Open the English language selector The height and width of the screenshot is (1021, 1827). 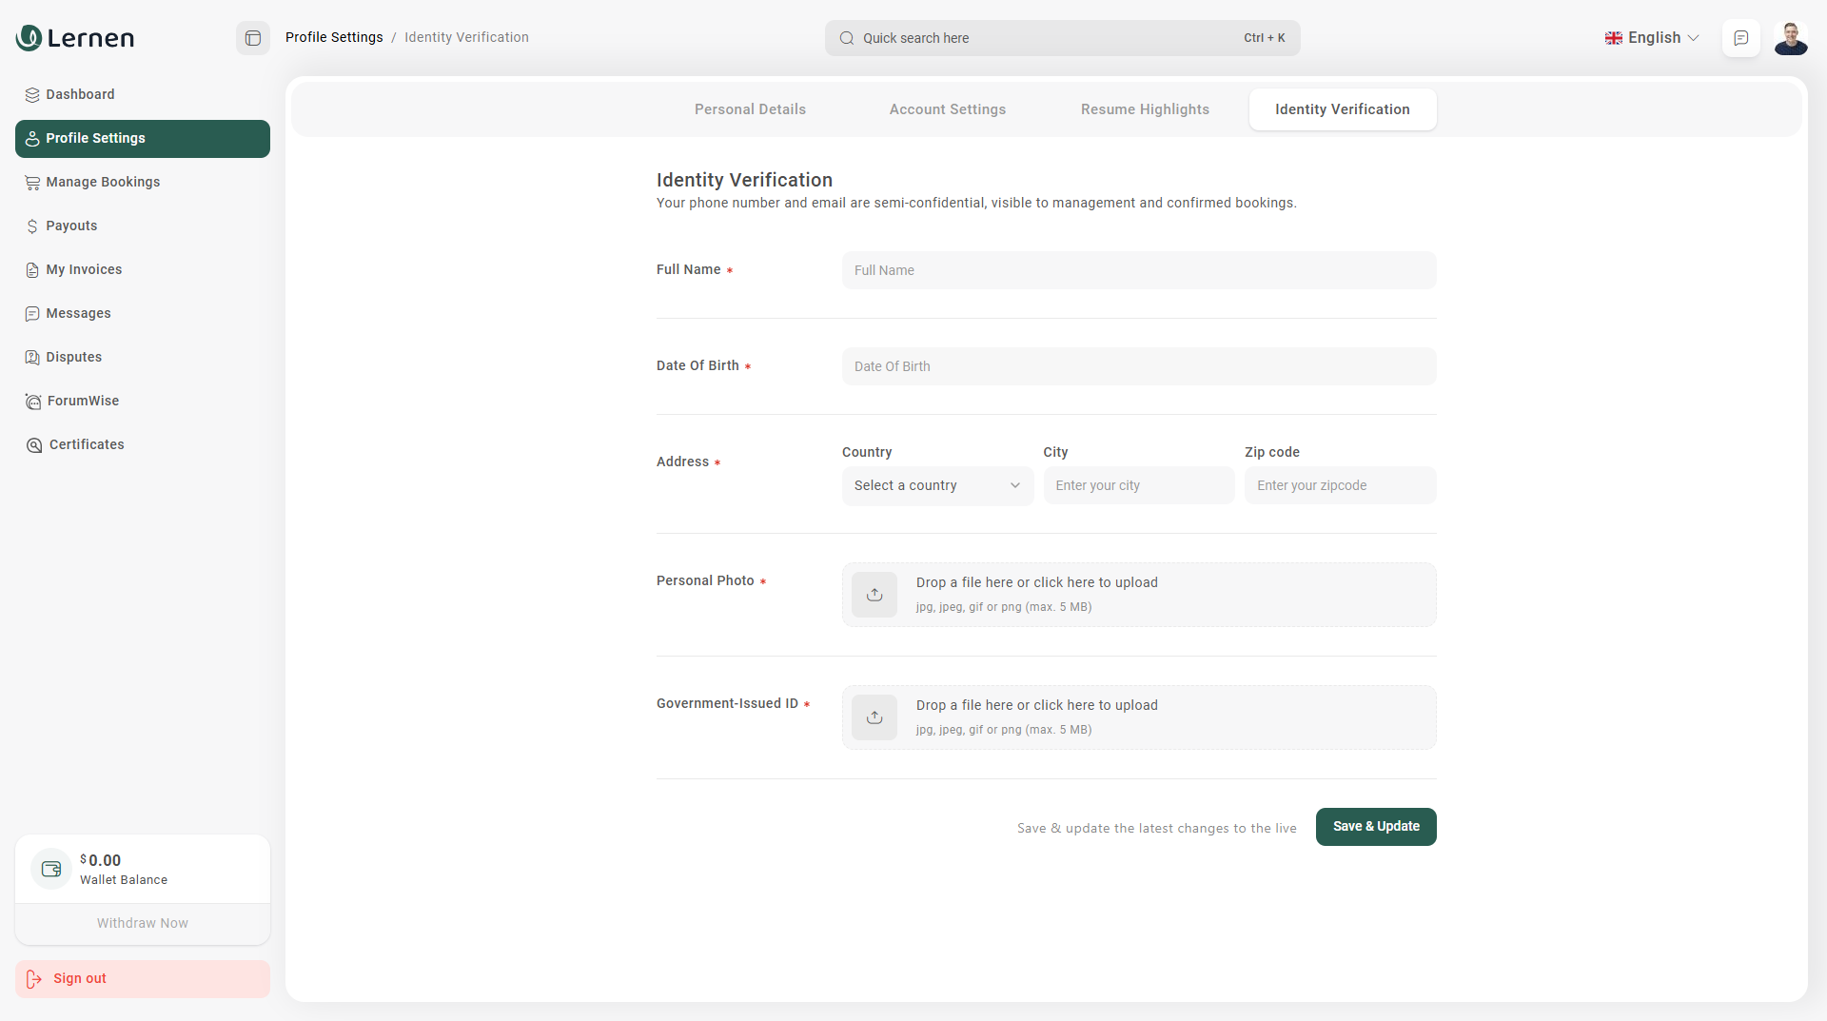click(x=1652, y=38)
